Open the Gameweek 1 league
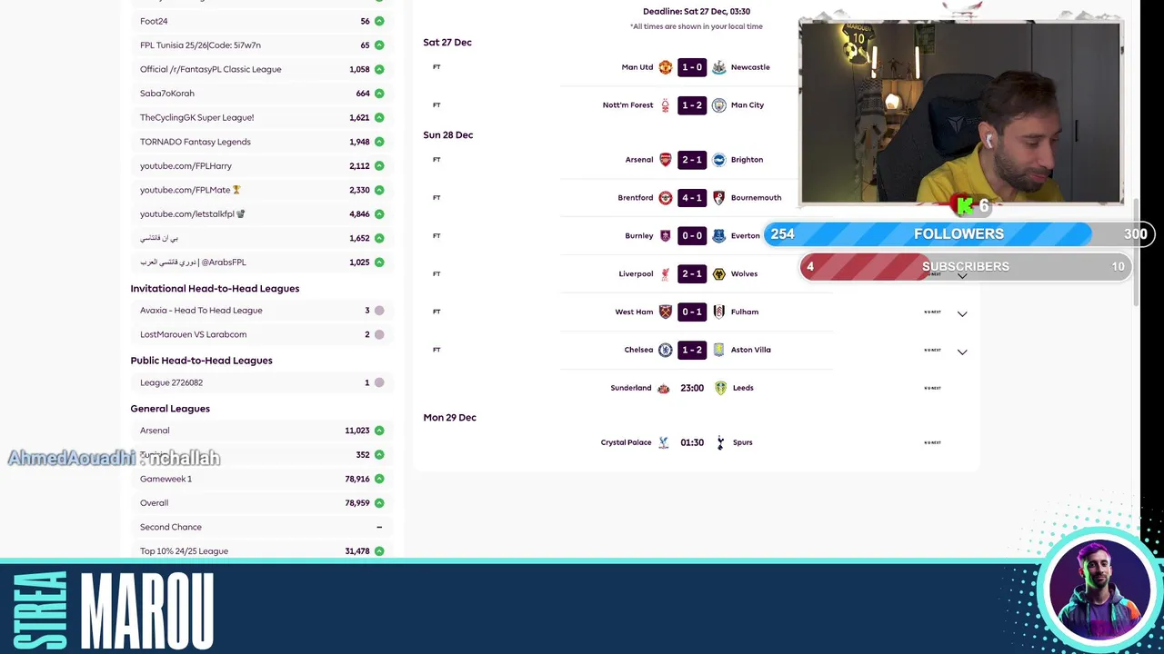 (166, 479)
